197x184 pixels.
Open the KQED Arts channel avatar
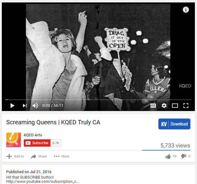(14, 140)
